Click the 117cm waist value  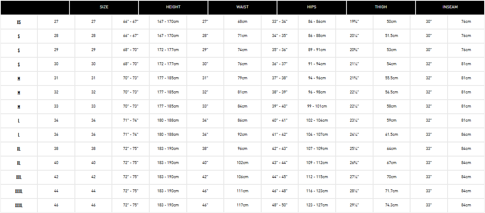[x=242, y=205]
